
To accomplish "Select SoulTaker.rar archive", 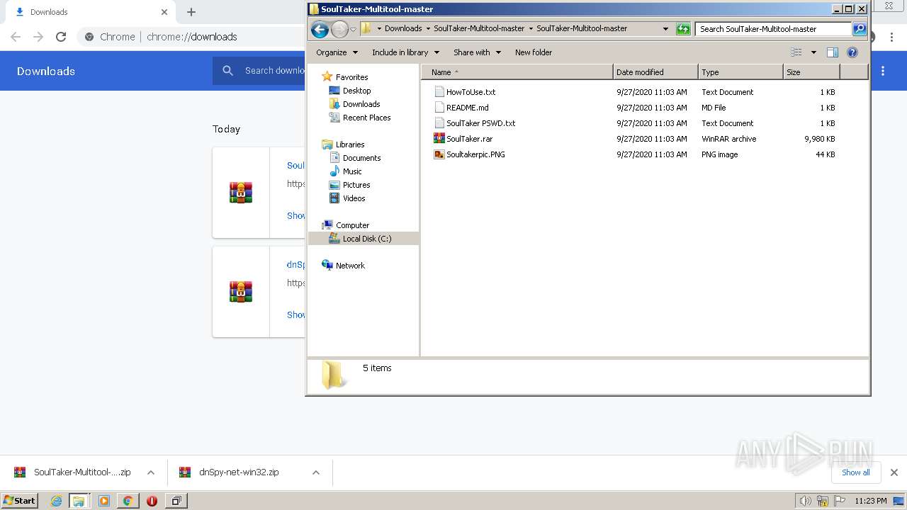I will coord(469,139).
